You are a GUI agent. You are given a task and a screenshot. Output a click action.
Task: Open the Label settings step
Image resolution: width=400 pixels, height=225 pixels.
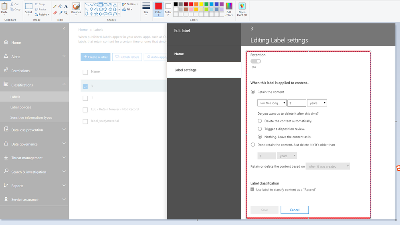[x=204, y=70]
